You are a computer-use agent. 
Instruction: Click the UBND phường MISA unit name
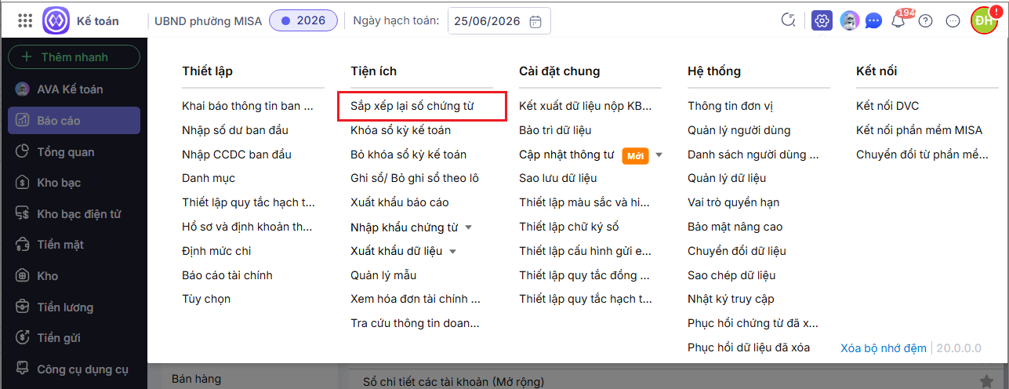click(x=209, y=21)
